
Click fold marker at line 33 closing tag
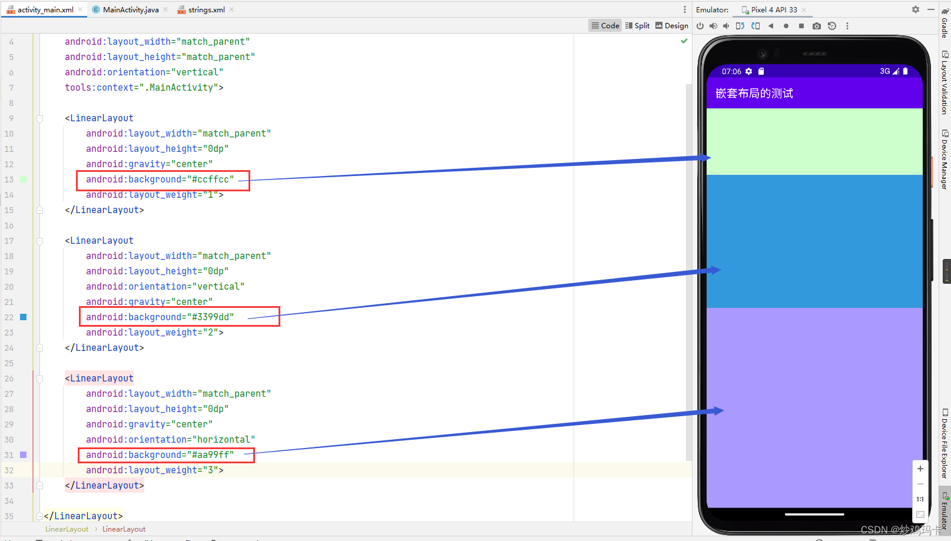click(40, 485)
